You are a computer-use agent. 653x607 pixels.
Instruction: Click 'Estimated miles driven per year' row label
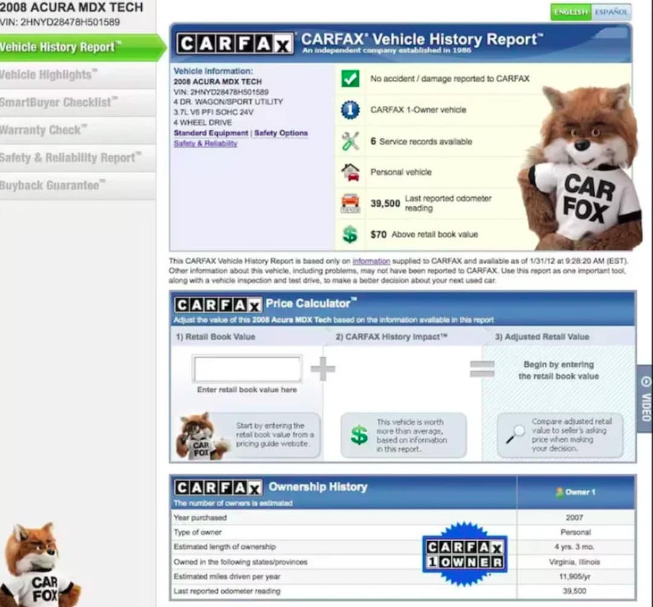click(x=227, y=577)
